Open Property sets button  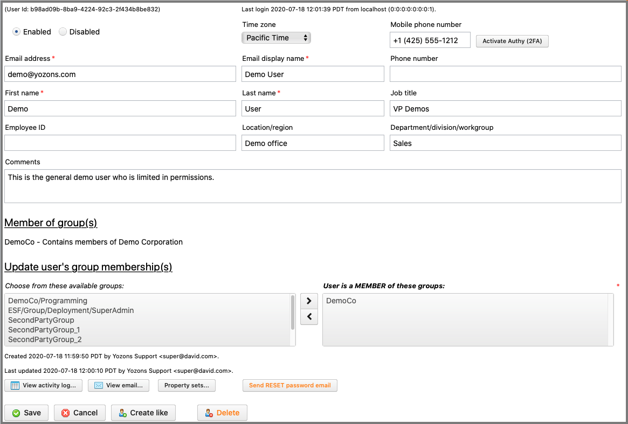click(x=187, y=386)
